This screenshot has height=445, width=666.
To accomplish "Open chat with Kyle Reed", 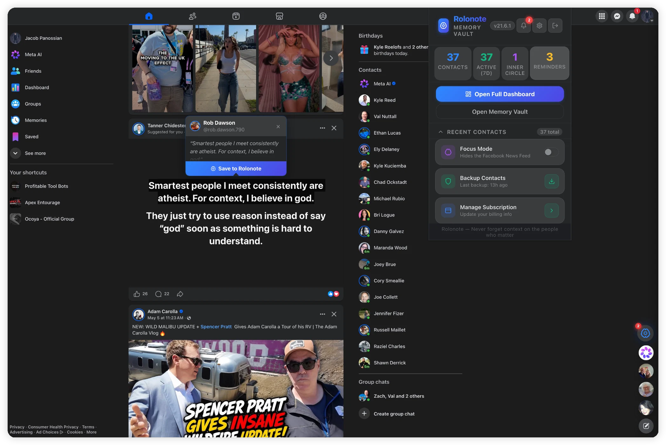I will 384,100.
